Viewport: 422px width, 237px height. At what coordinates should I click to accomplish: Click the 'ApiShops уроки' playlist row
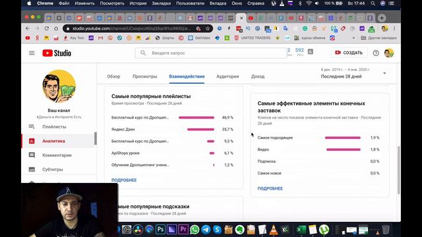click(172, 153)
